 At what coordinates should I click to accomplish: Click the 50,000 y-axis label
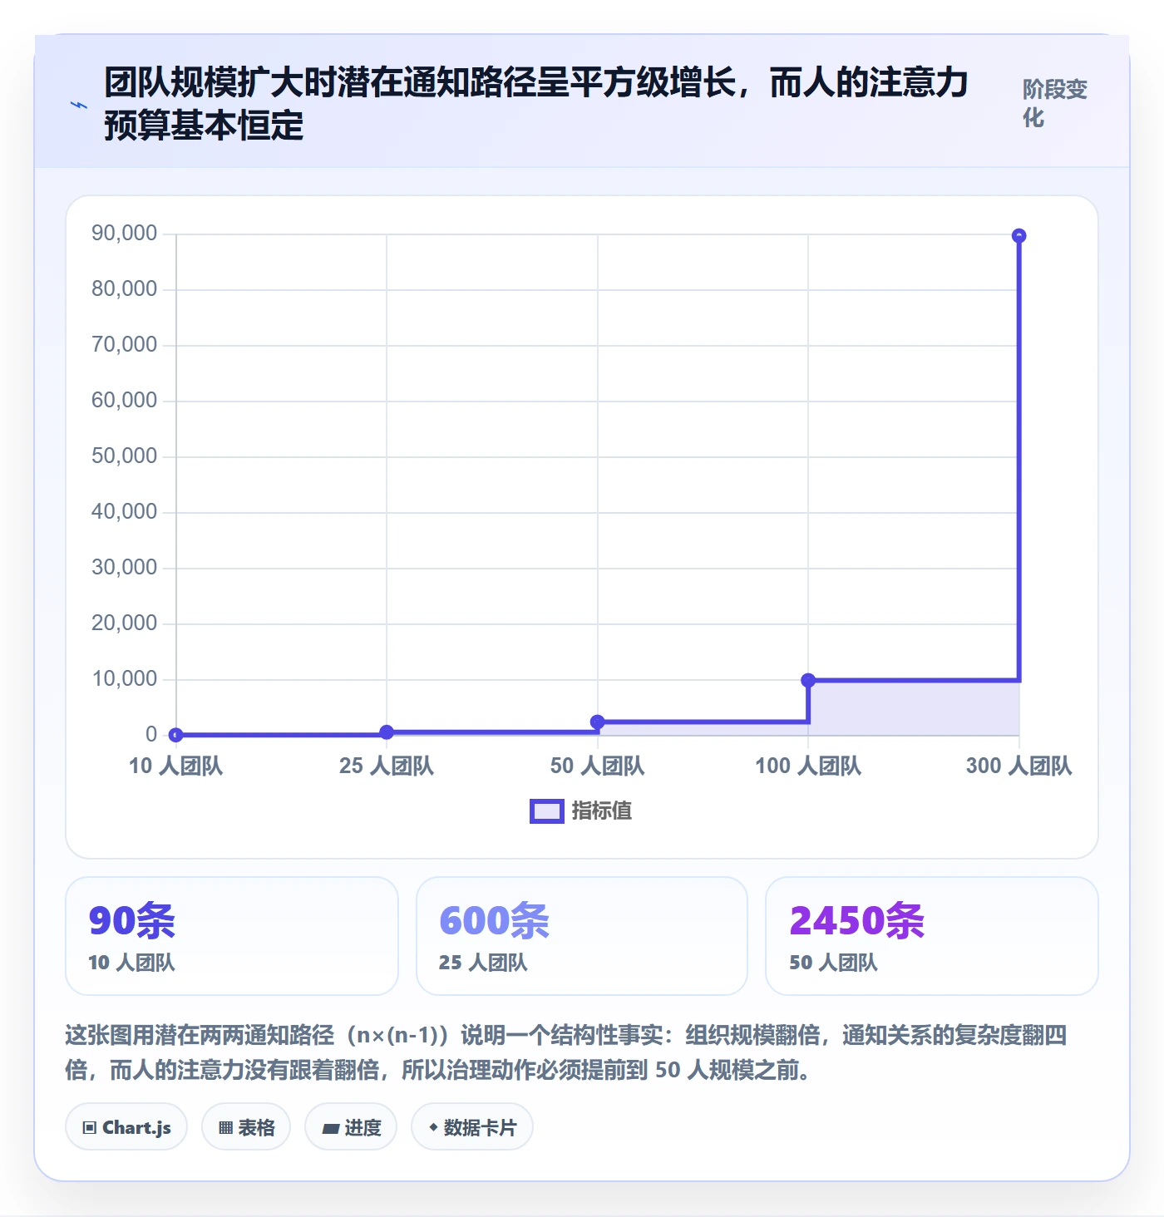tap(125, 456)
